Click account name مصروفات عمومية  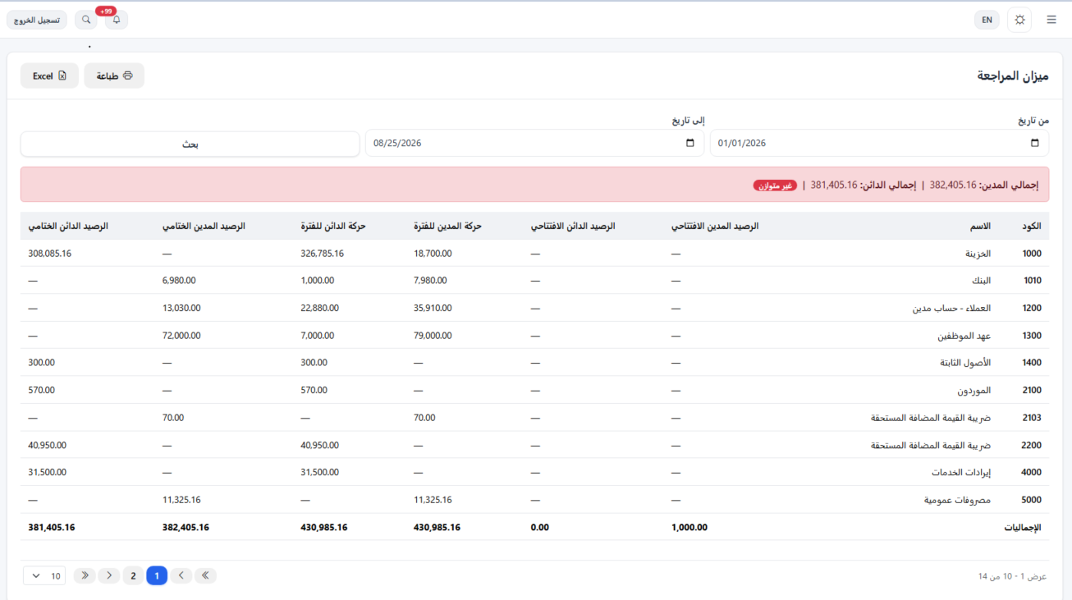pos(955,500)
